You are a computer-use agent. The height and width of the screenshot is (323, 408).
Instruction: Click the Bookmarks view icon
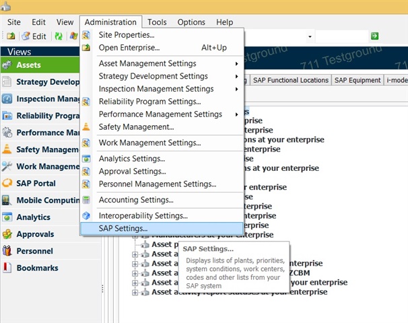click(x=7, y=268)
